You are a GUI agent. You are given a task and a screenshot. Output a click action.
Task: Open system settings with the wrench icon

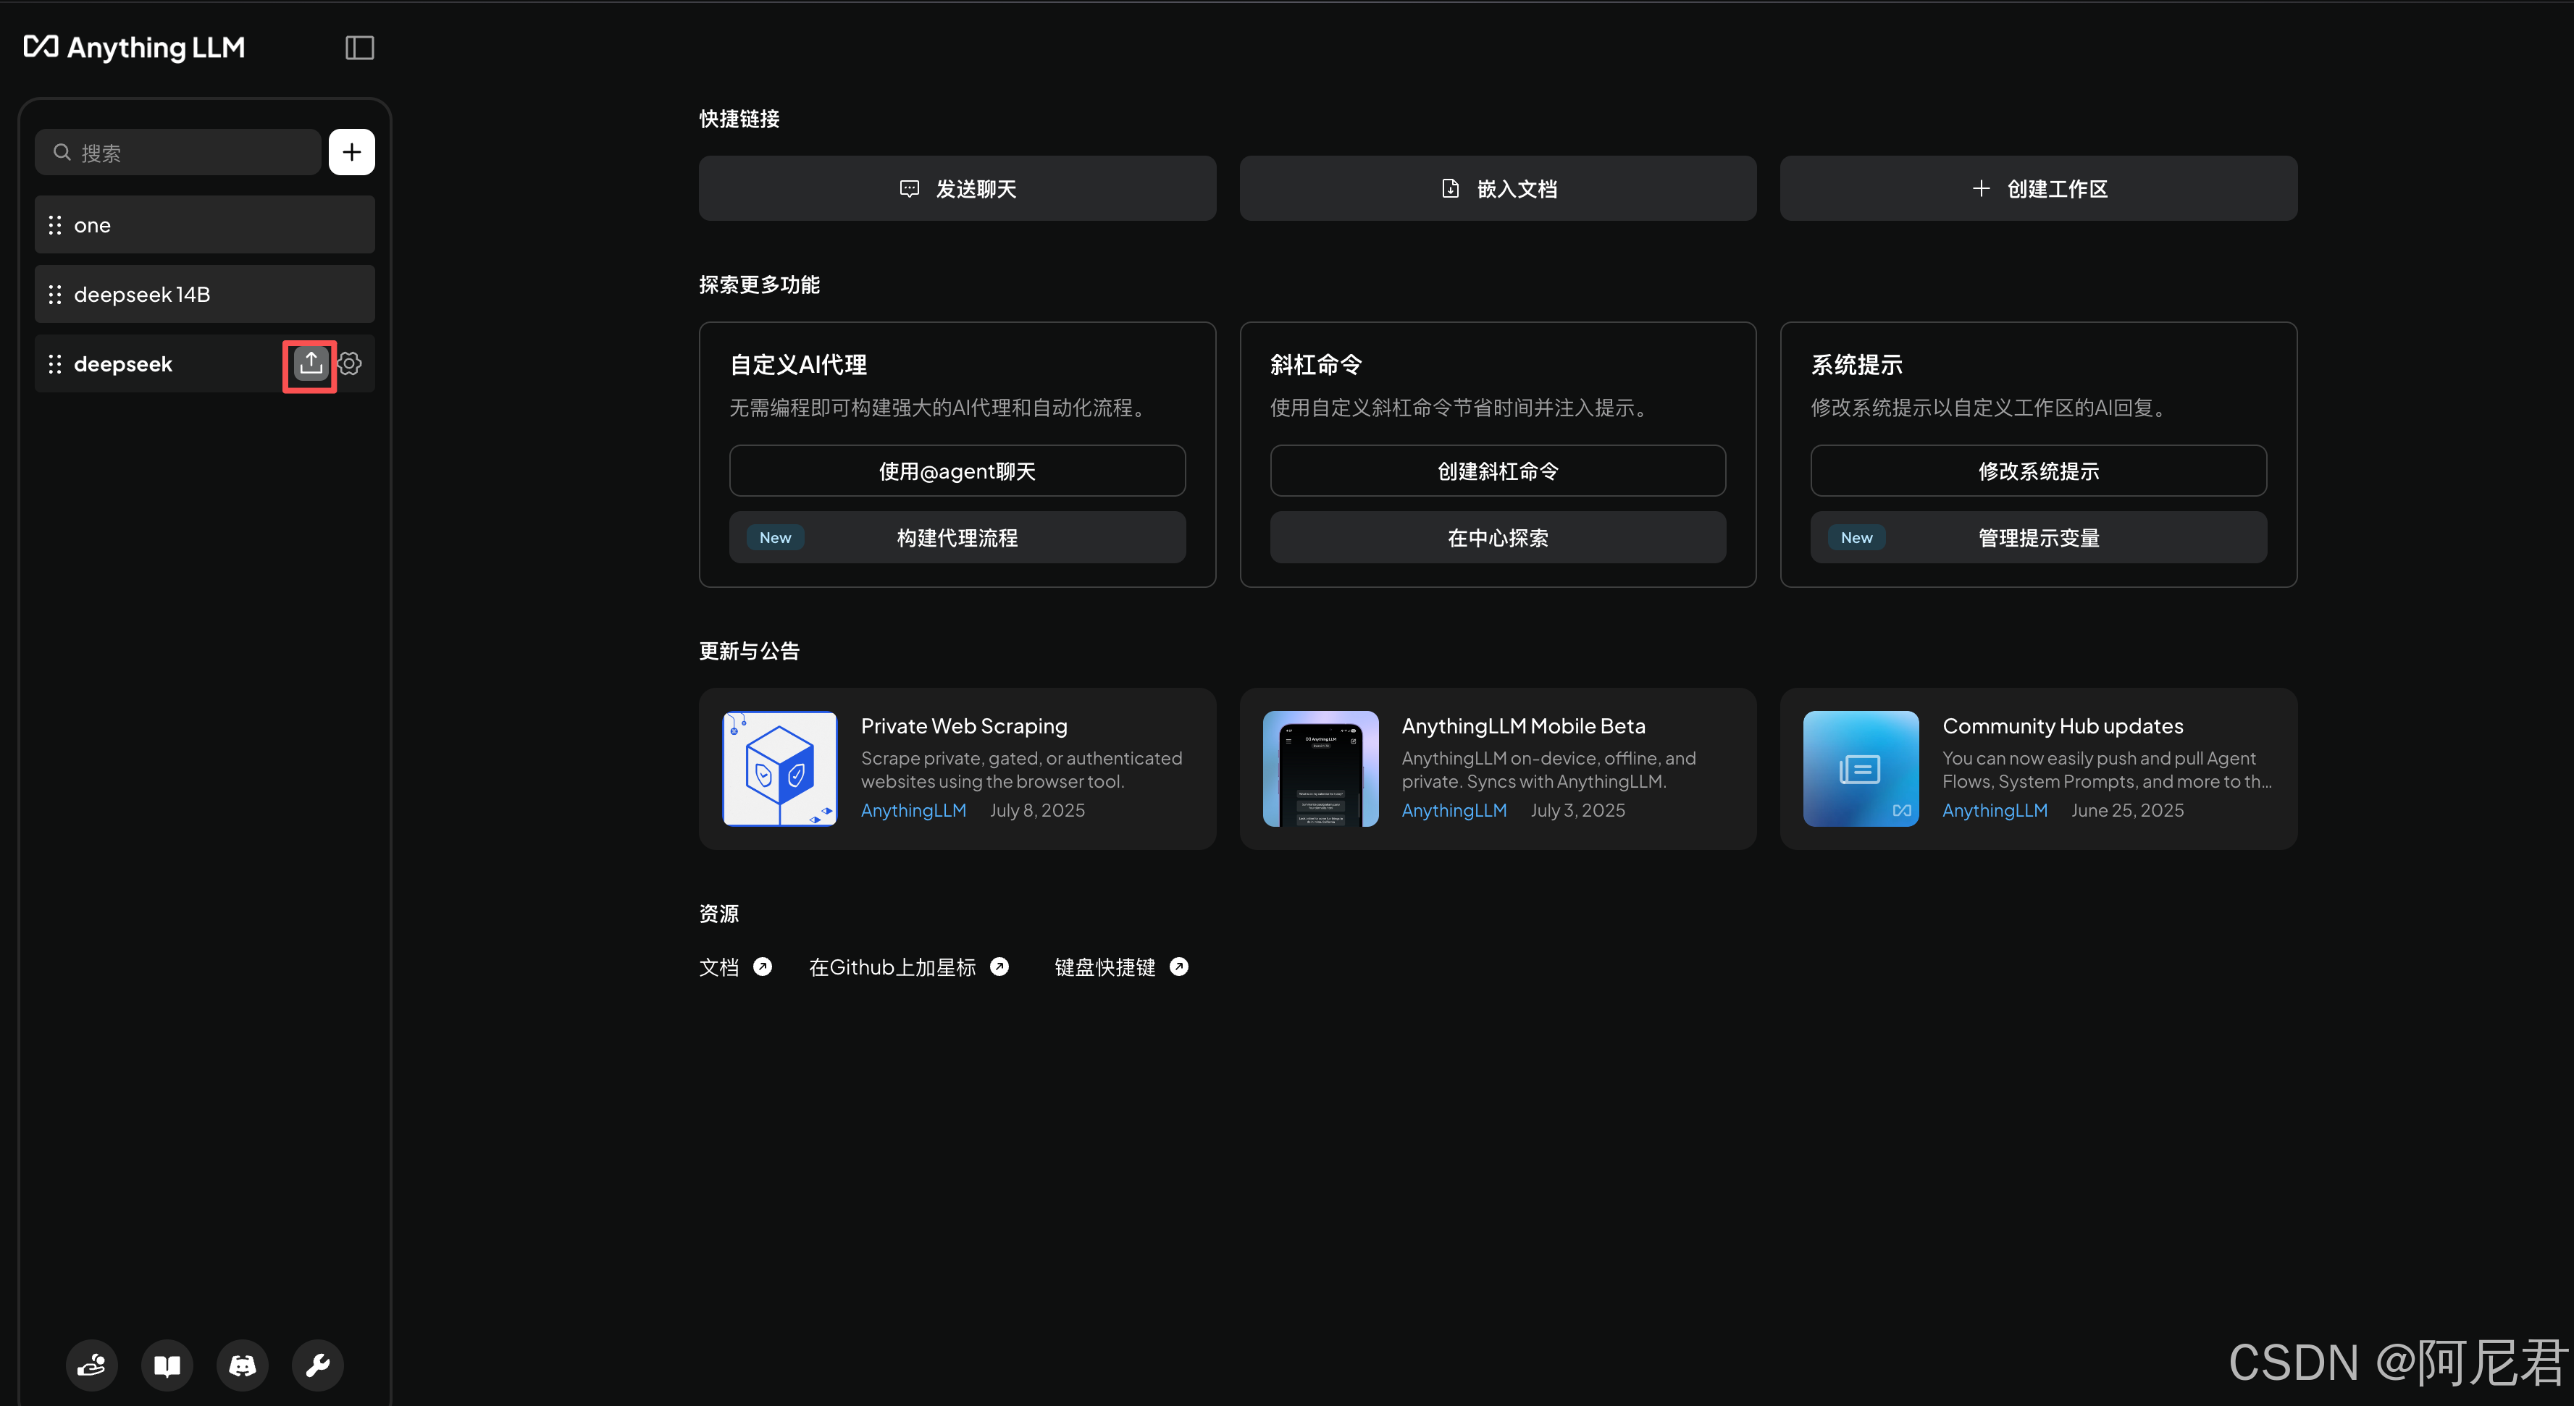[x=316, y=1365]
